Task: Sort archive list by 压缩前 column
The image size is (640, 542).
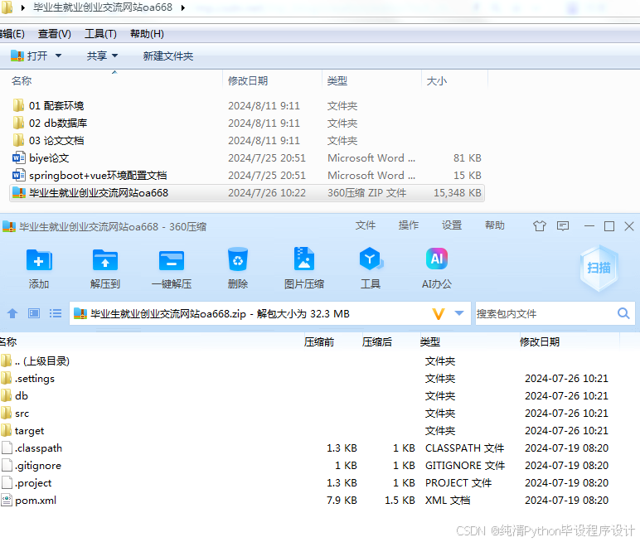Action: [x=319, y=342]
